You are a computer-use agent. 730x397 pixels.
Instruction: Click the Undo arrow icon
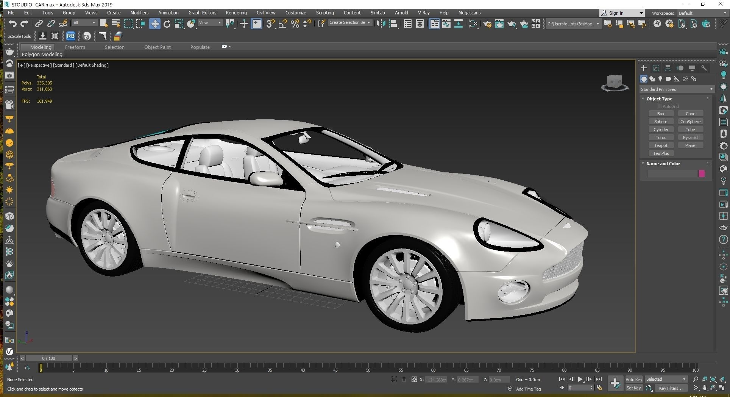point(12,23)
